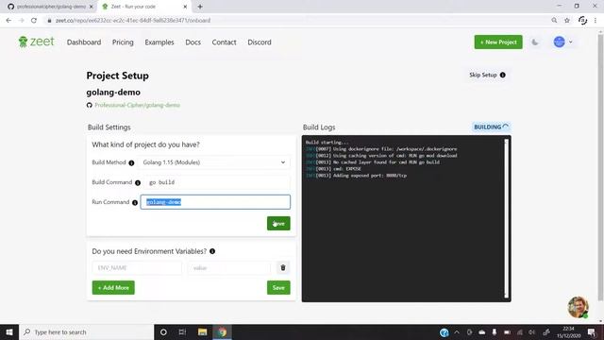Open the Discord link
This screenshot has height=340, width=604.
coord(260,42)
